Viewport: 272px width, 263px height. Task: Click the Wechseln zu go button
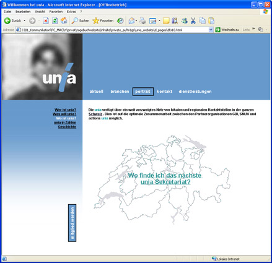point(227,30)
